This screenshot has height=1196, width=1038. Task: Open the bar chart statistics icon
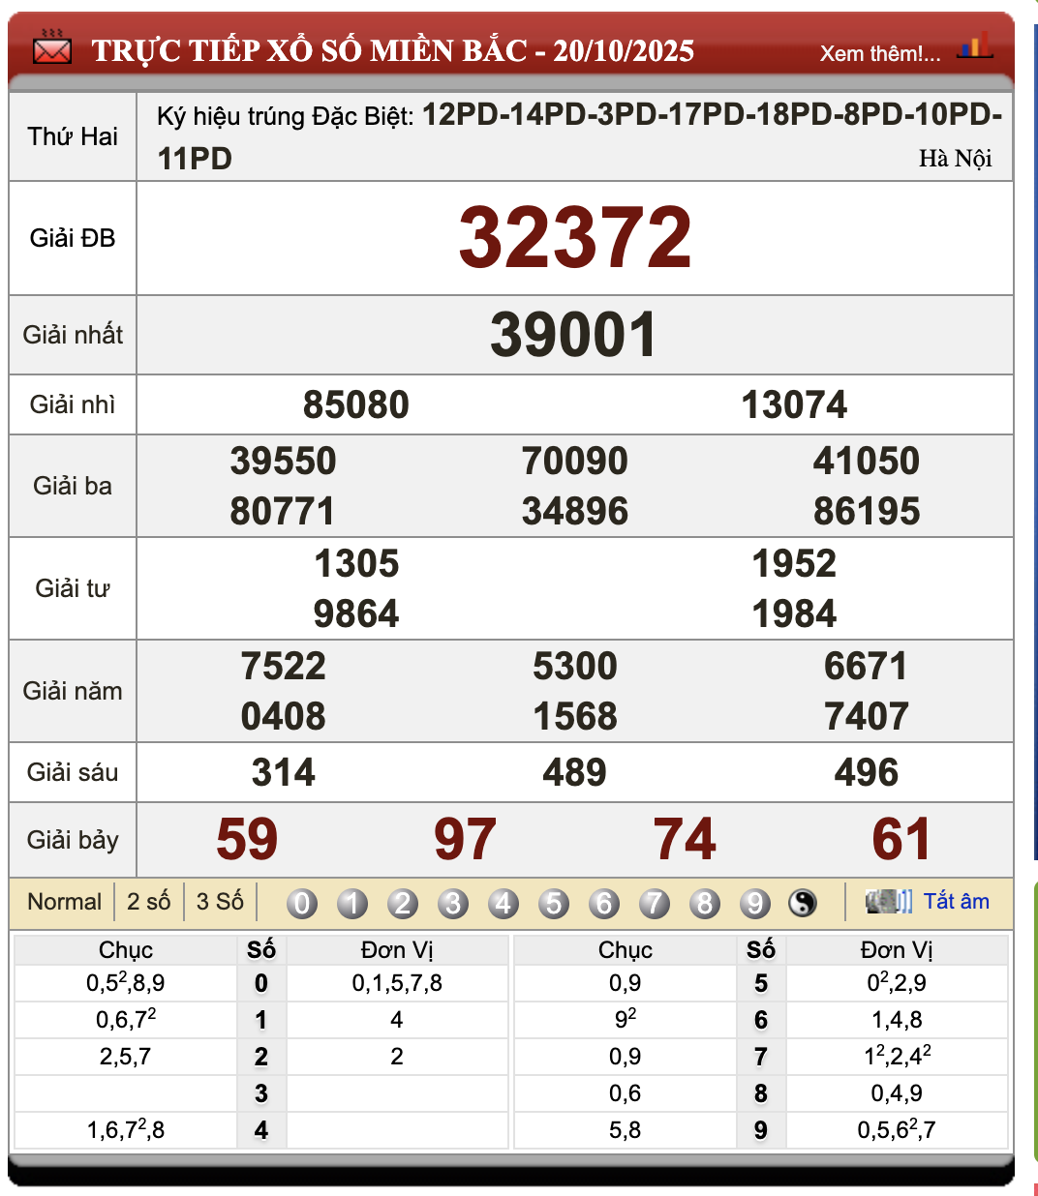pos(974,45)
